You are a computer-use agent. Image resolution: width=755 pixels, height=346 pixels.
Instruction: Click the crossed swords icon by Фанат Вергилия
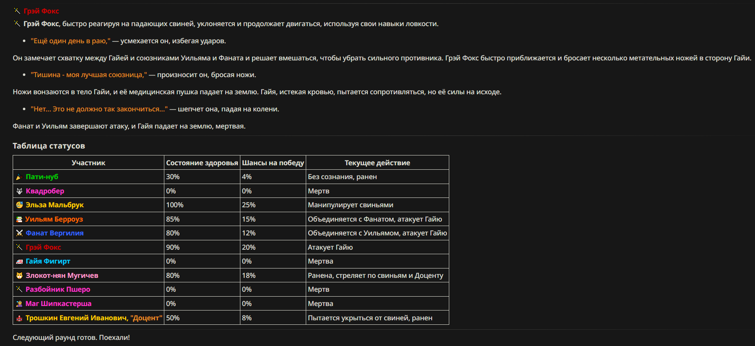[19, 233]
